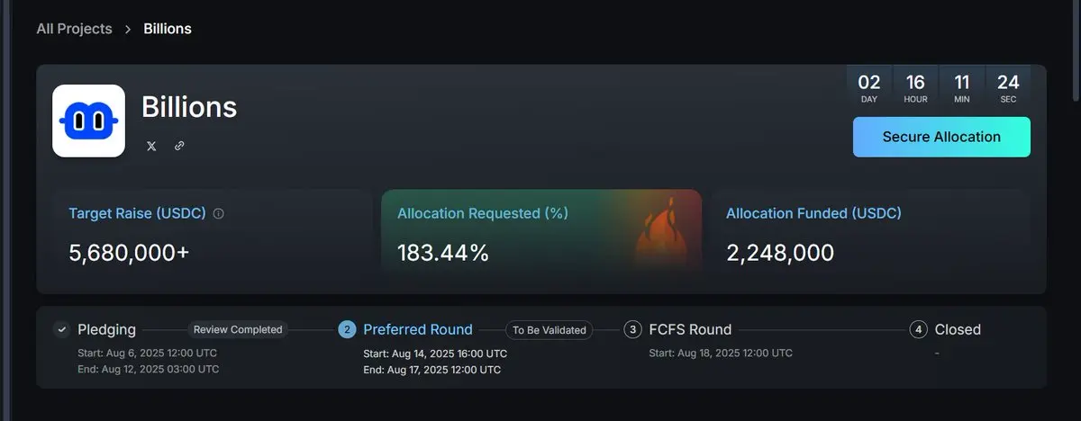The width and height of the screenshot is (1081, 421).
Task: Select the Billions breadcrumb item
Action: point(168,29)
